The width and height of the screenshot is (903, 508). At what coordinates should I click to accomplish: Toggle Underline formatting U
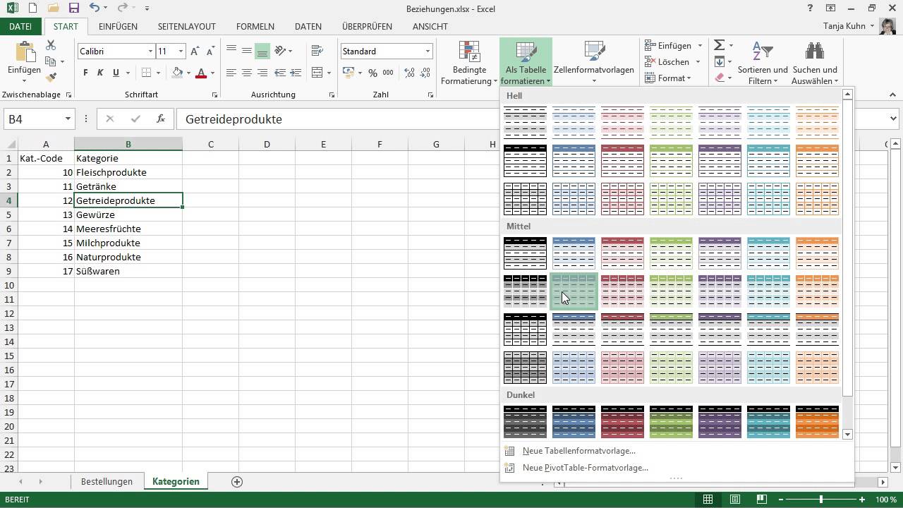point(116,73)
